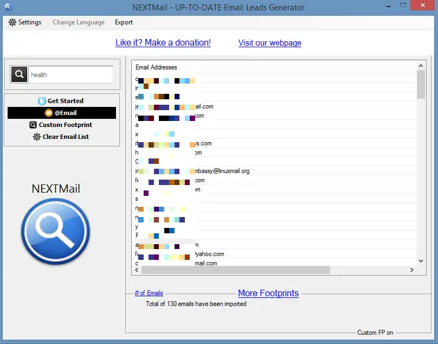The width and height of the screenshot is (438, 344).
Task: Select the email row ending 'mbassy@linuxmail.org'
Action: point(275,171)
